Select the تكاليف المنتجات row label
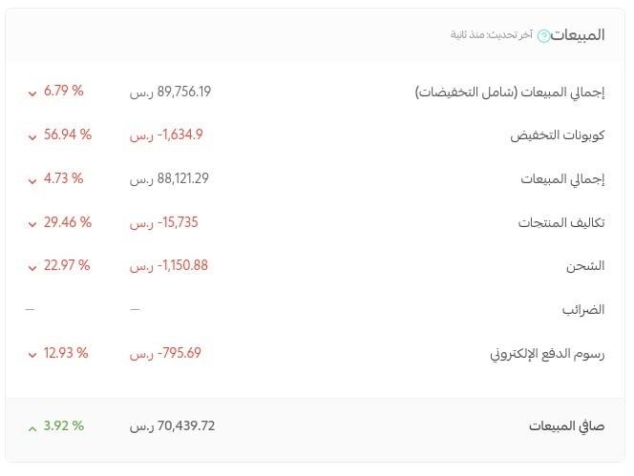This screenshot has height=476, width=634. 561,222
